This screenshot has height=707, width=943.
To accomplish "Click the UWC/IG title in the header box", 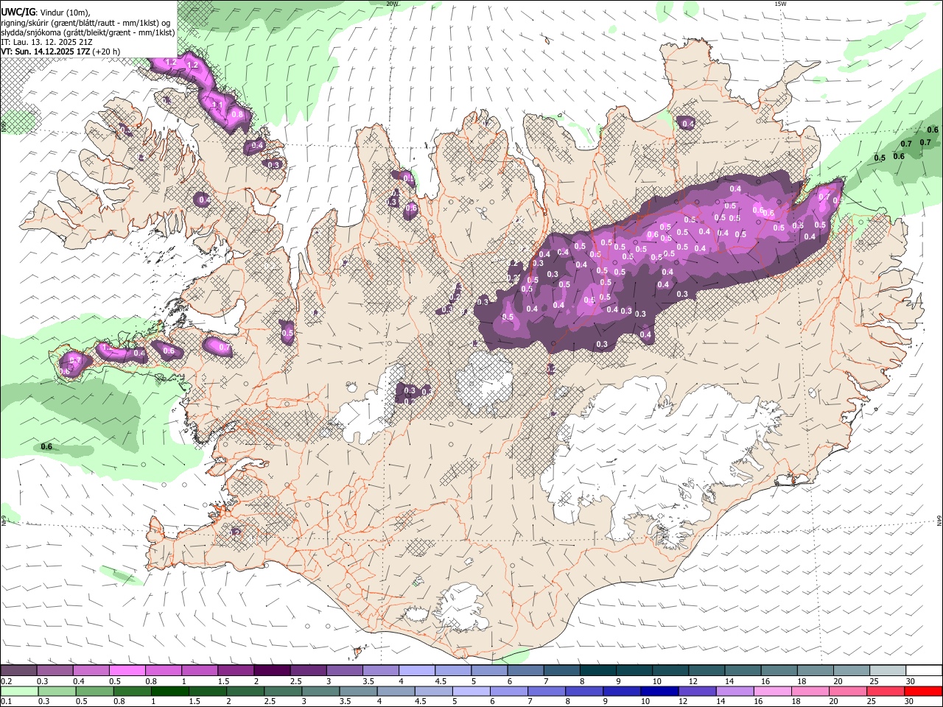I will (18, 11).
